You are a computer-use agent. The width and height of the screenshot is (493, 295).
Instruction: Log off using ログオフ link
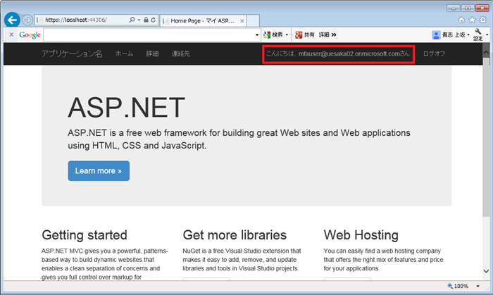[x=434, y=54]
